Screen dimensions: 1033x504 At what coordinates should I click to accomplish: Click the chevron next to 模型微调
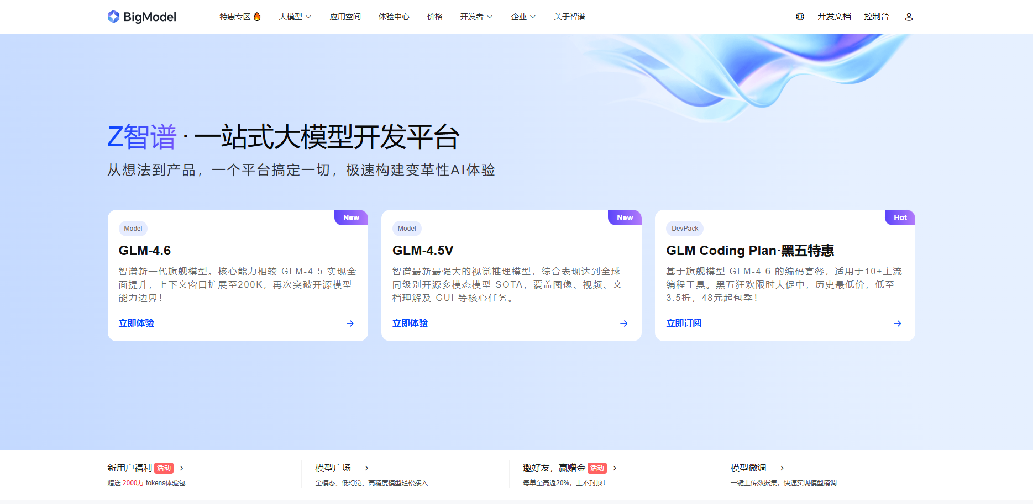[x=782, y=468]
